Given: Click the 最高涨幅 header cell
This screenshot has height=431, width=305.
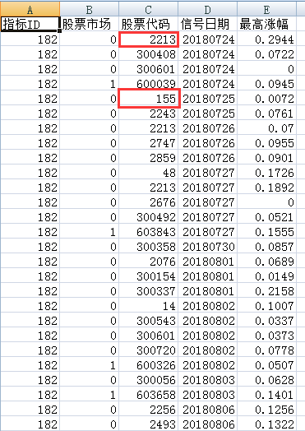Looking at the screenshot, I should 267,24.
